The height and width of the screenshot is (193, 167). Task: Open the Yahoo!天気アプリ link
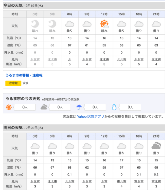click(90, 116)
